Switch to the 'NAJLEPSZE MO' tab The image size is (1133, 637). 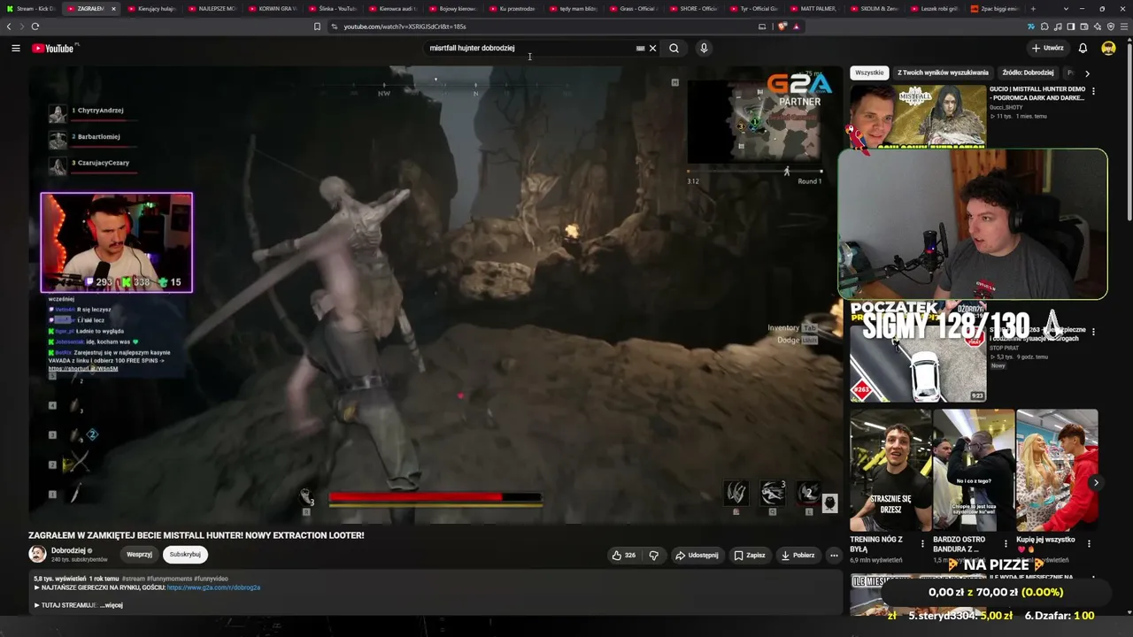click(x=212, y=9)
